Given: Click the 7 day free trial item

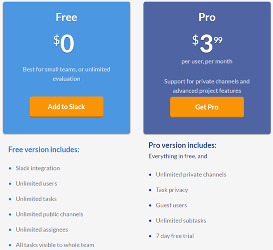Looking at the screenshot, I should pos(175,236).
